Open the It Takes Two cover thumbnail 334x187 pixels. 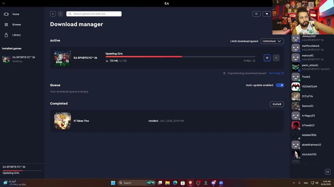coord(63,121)
